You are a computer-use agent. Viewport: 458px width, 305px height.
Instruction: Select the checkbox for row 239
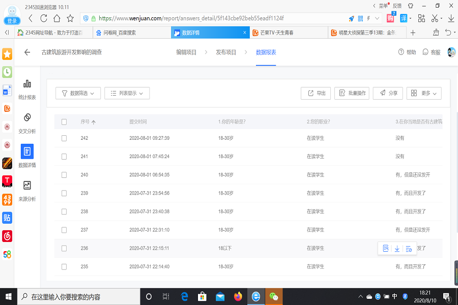(64, 193)
